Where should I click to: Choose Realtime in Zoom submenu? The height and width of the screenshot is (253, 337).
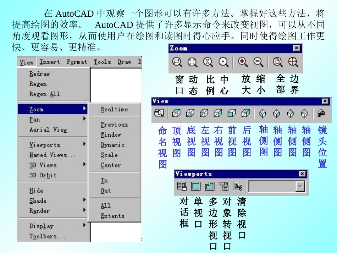(115, 109)
